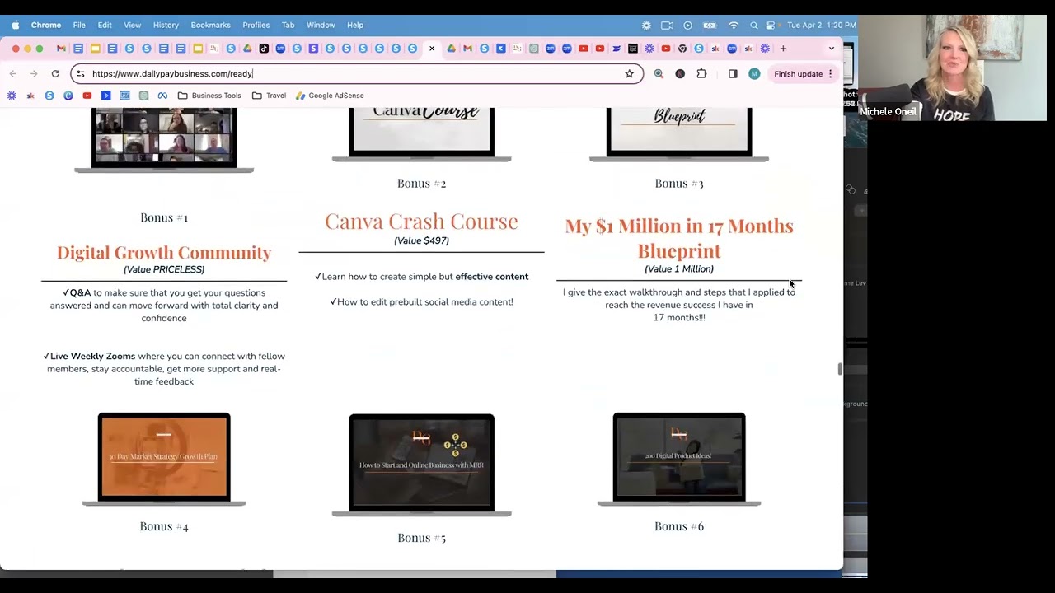Click My $1 Million in 17 Months heading

click(679, 238)
